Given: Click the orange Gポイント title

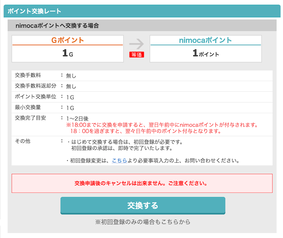Looking at the screenshot, I should coord(68,40).
